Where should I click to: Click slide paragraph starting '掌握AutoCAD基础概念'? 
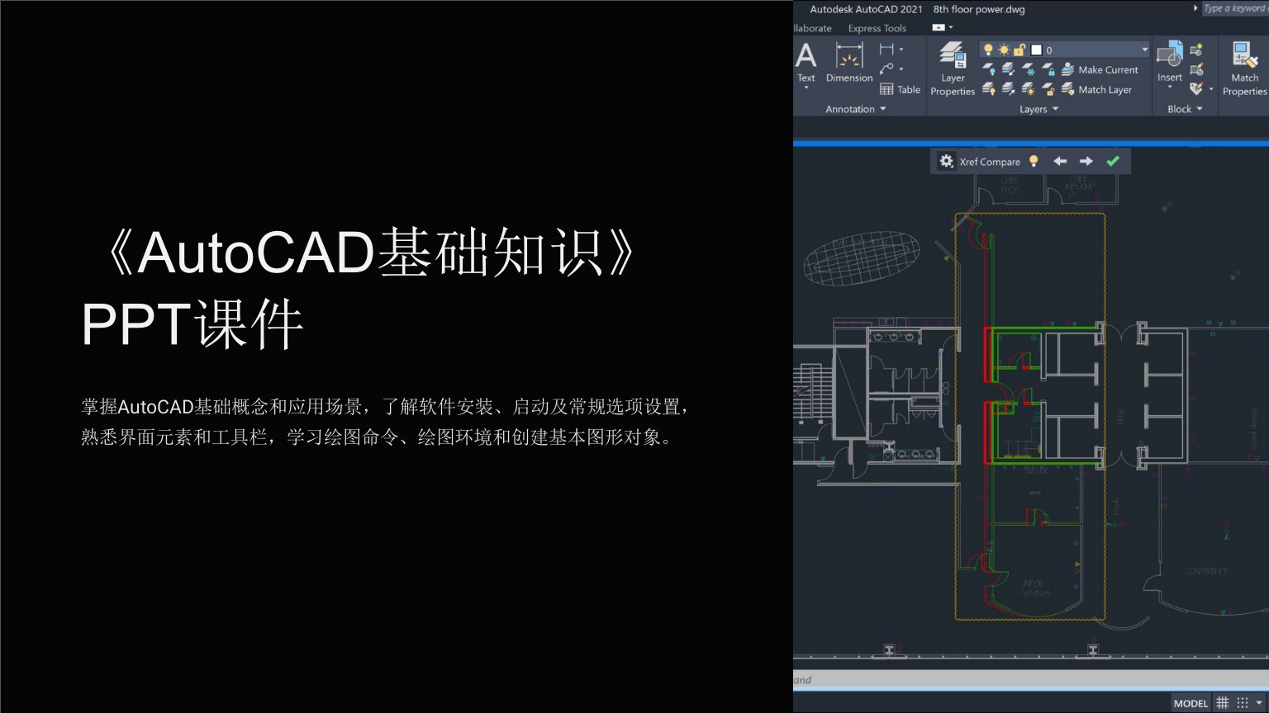pos(386,422)
